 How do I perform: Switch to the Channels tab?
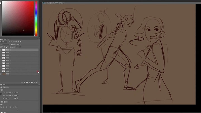click(x=5, y=39)
